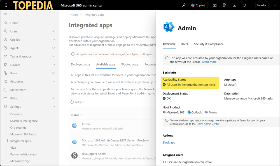Image resolution: width=280 pixels, height=166 pixels.
Task: Open the app launcher waffle icon
Action: [5, 5]
